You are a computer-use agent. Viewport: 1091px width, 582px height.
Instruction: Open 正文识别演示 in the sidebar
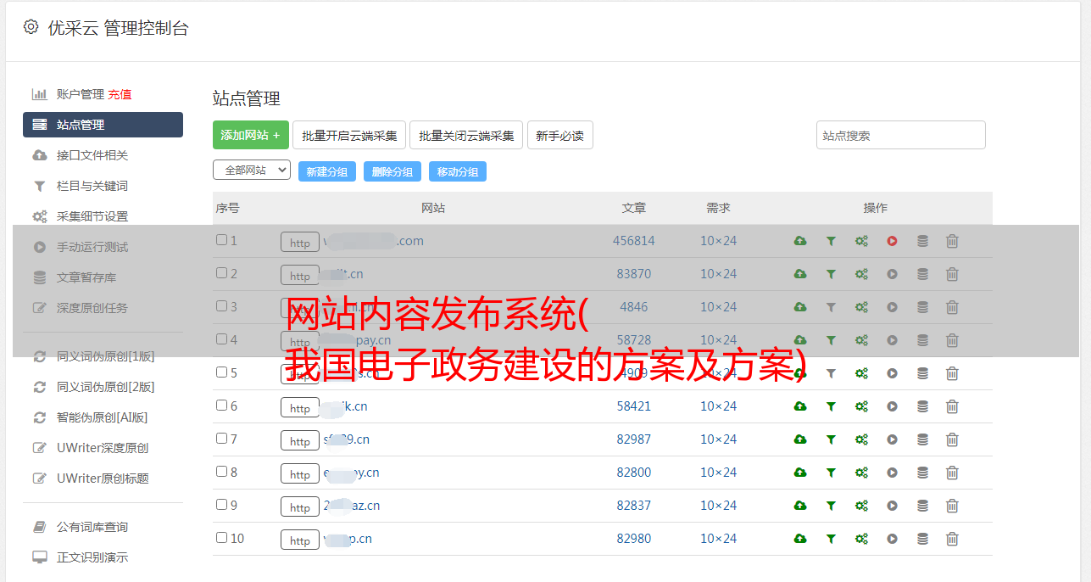(92, 557)
